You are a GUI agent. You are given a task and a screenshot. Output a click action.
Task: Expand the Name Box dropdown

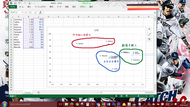pyautogui.click(x=22, y=12)
